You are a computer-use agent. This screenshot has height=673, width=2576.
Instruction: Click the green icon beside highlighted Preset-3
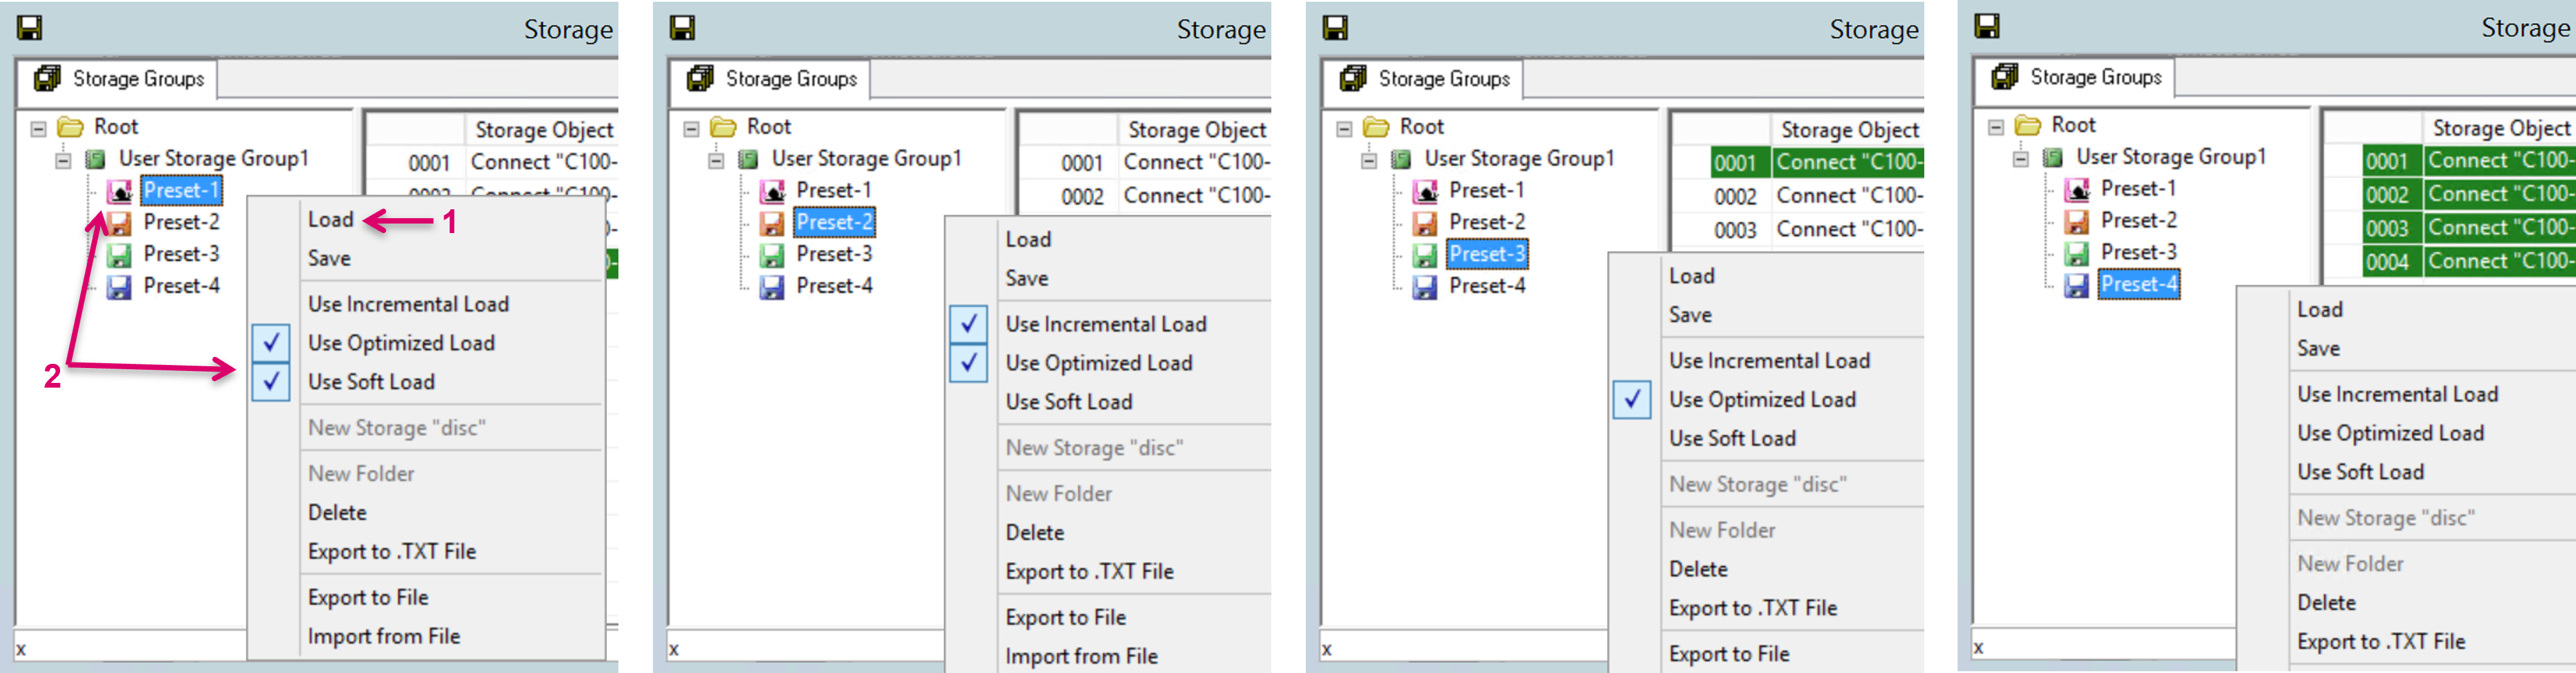click(1425, 255)
